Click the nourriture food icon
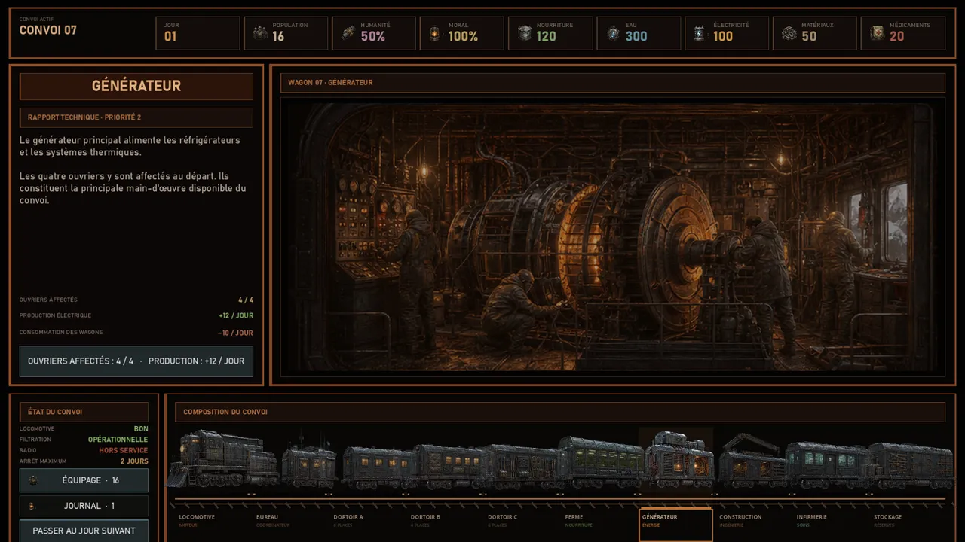The height and width of the screenshot is (542, 965). tap(525, 33)
